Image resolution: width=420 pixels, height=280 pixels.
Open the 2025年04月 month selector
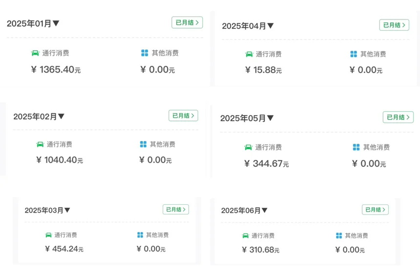pos(271,26)
